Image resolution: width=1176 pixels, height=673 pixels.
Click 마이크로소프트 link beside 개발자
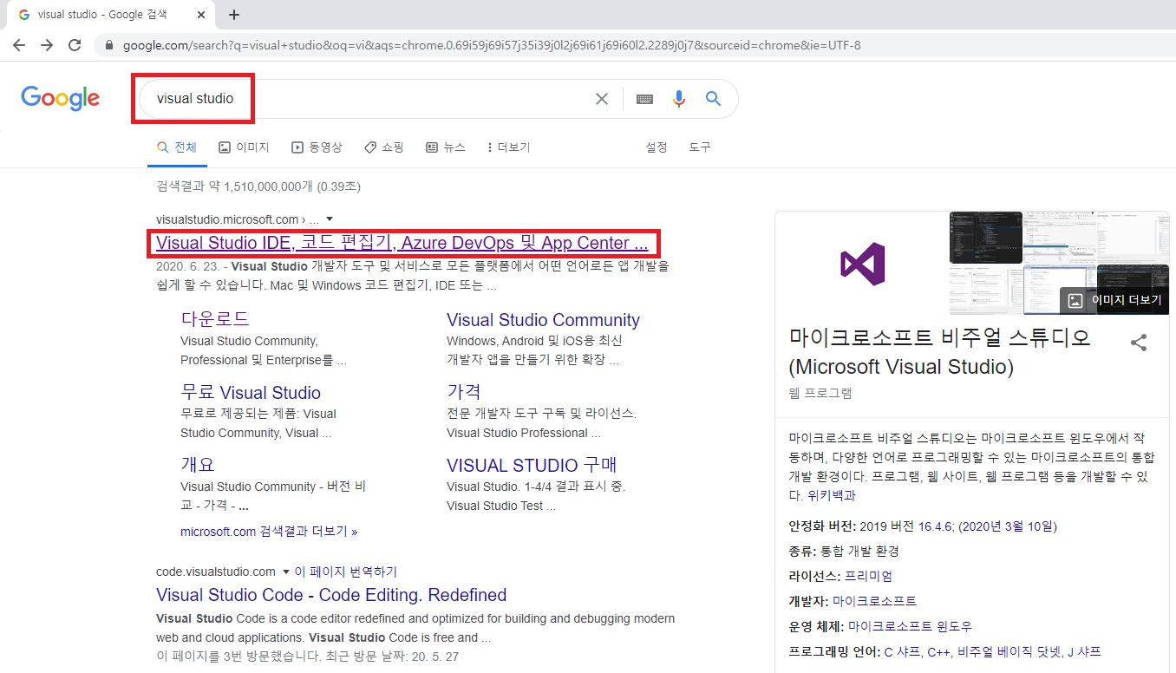point(874,601)
